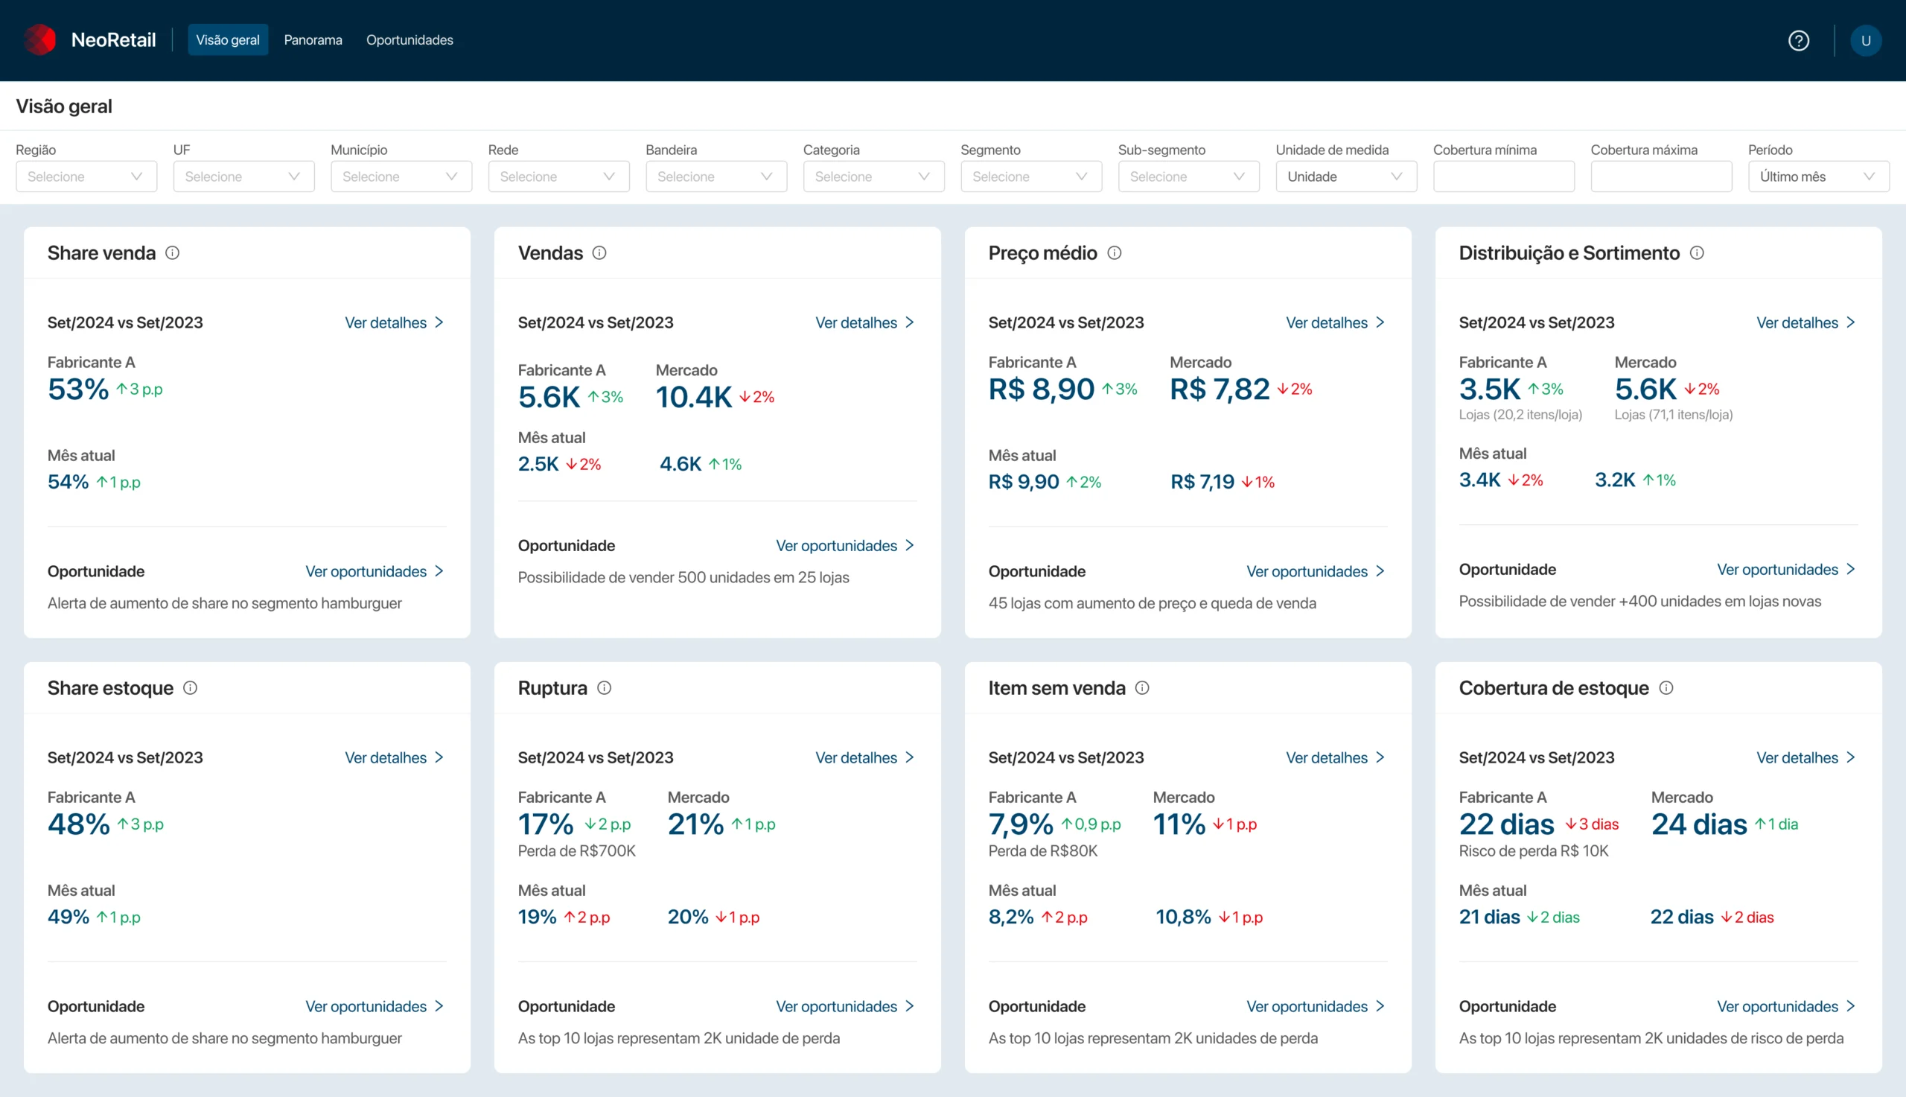The height and width of the screenshot is (1097, 1906).
Task: Click the 48% Share estoque value
Action: [x=78, y=824]
